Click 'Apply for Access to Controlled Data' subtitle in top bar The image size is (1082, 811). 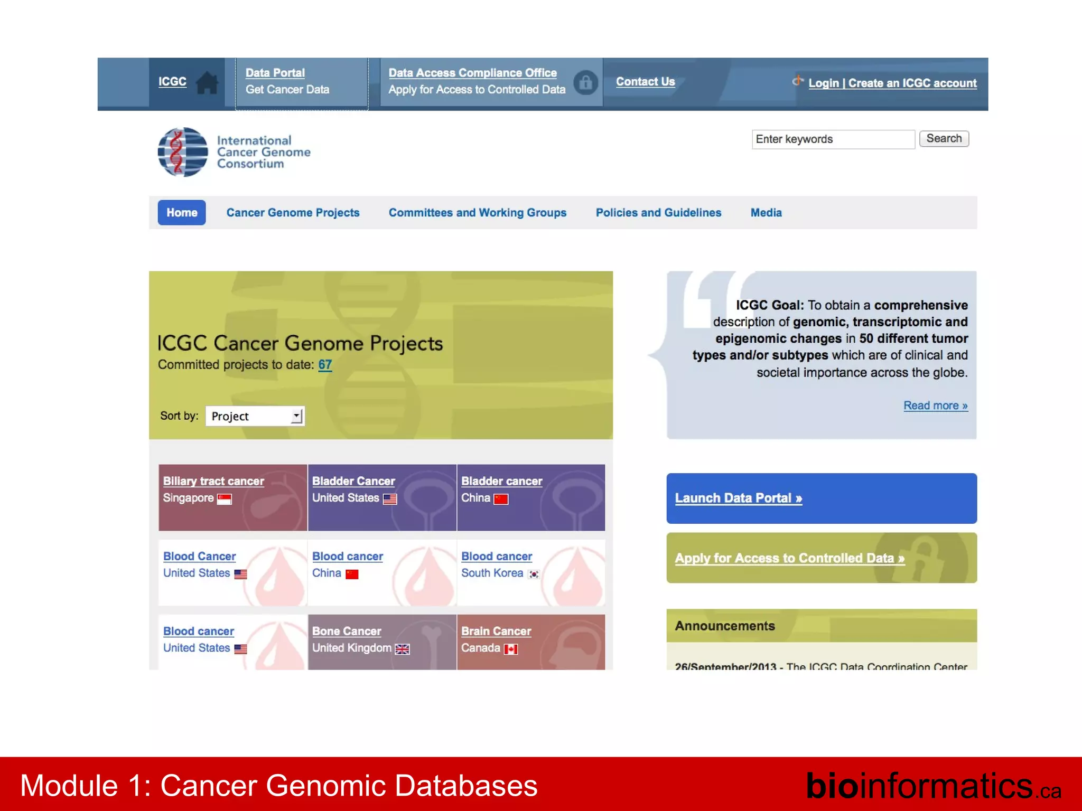(477, 90)
